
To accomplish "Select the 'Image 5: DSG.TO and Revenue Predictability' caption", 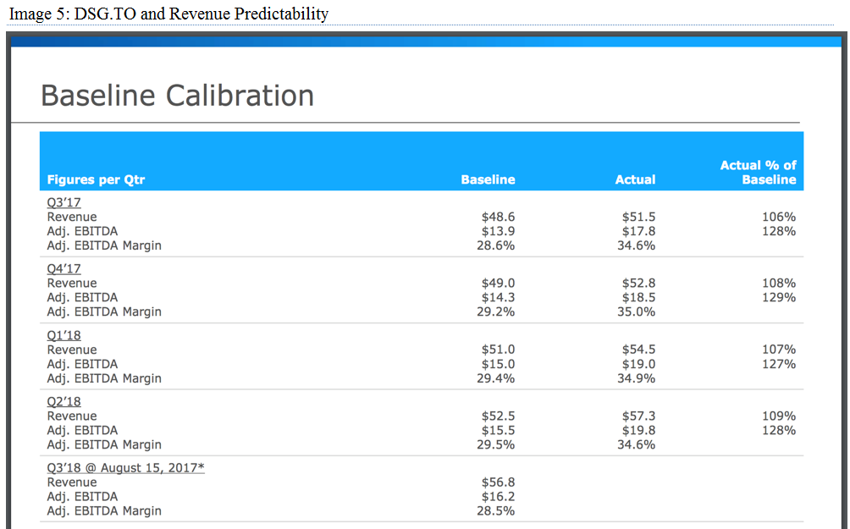I will tap(168, 14).
